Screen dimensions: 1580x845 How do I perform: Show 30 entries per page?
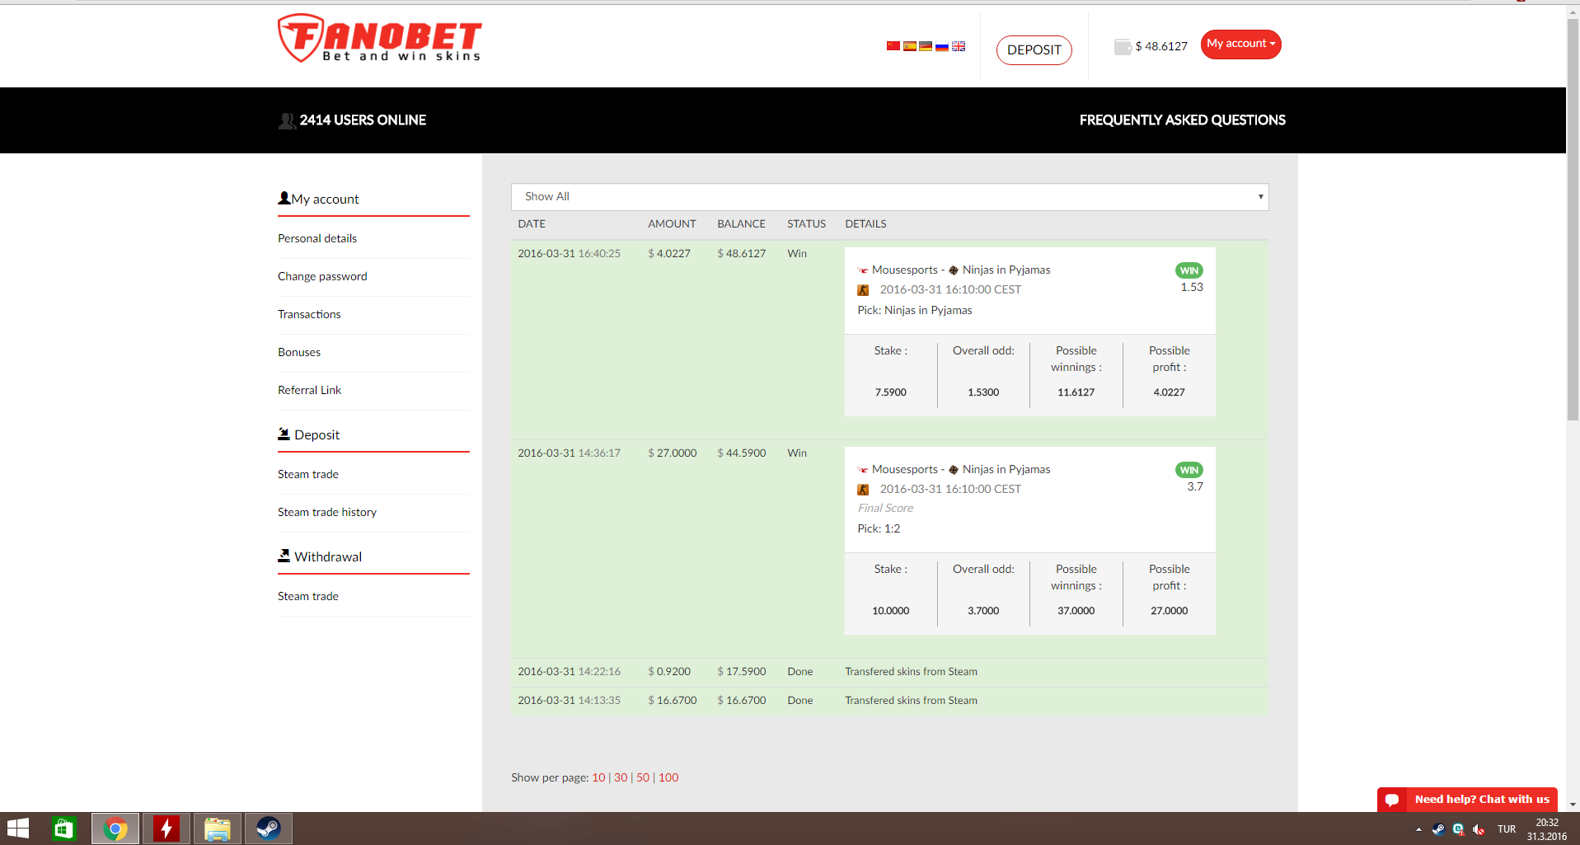pyautogui.click(x=621, y=777)
